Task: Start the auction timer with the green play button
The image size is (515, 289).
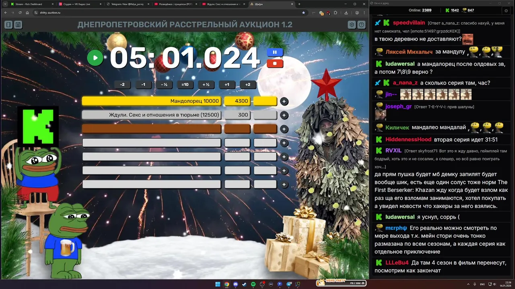Action: [95, 58]
